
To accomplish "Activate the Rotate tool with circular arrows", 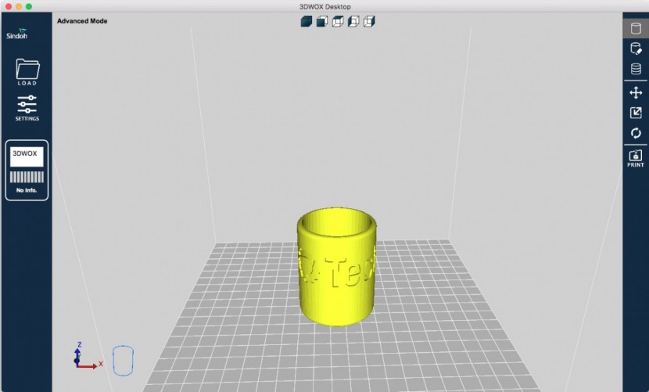I will [x=636, y=133].
